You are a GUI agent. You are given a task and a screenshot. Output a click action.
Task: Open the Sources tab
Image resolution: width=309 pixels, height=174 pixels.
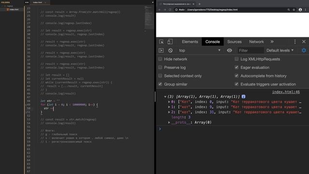click(x=234, y=42)
